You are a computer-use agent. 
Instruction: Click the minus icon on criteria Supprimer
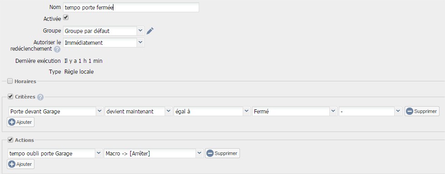(409, 111)
